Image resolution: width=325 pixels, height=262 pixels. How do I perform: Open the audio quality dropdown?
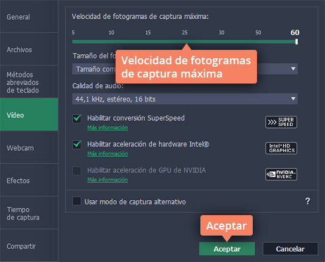(x=185, y=99)
